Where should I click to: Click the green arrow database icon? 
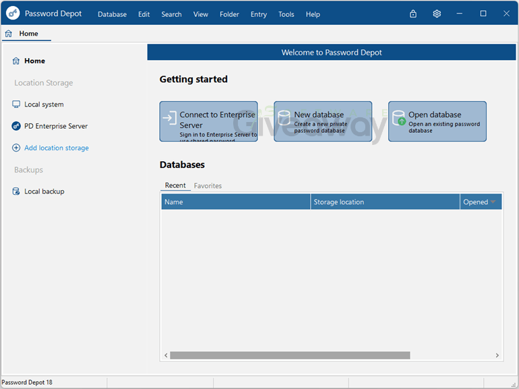point(399,118)
